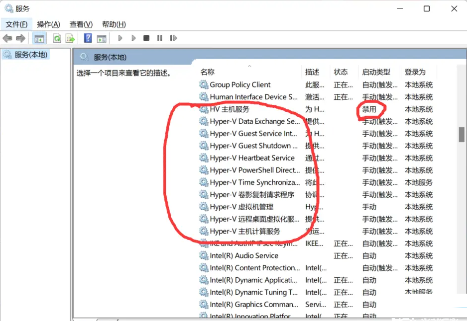Screen dimensions: 467x321
Task: Click the Stop service square icon
Action: (x=146, y=38)
